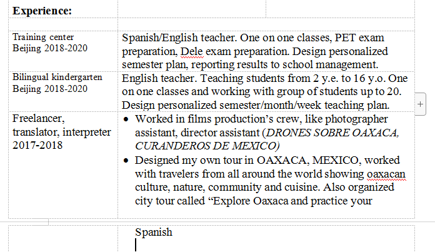The image size is (435, 252).
Task: Place cursor in "Training center" text
Action: tap(43, 37)
